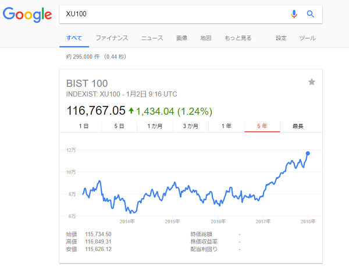Image resolution: width=349 pixels, height=266 pixels.
Task: Start voice search with microphone icon
Action: (x=294, y=14)
